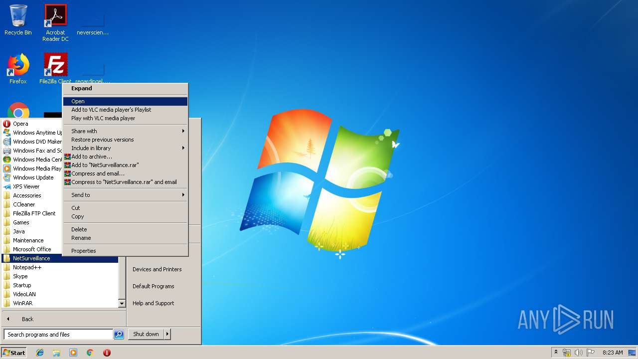Launch FileZilla Client desktop shortcut
Screen dimensions: 638x359
(55, 69)
